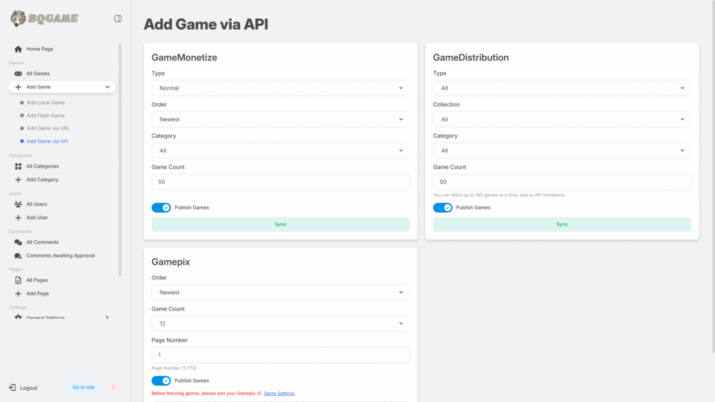
Task: Click the Add Page plus icon
Action: (x=18, y=294)
